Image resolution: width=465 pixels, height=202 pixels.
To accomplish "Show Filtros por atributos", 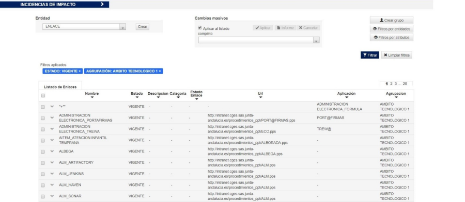I will point(392,38).
